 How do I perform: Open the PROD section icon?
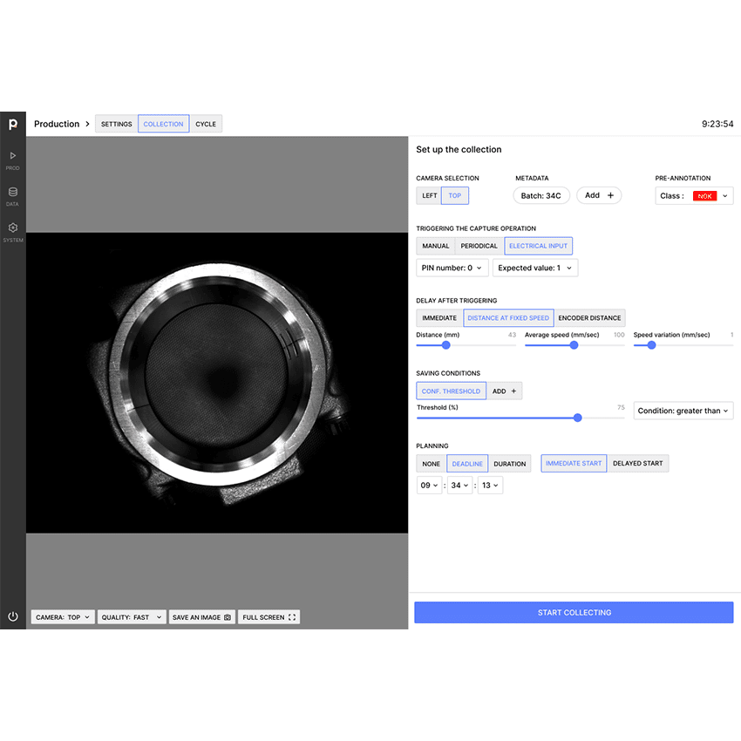tap(13, 157)
